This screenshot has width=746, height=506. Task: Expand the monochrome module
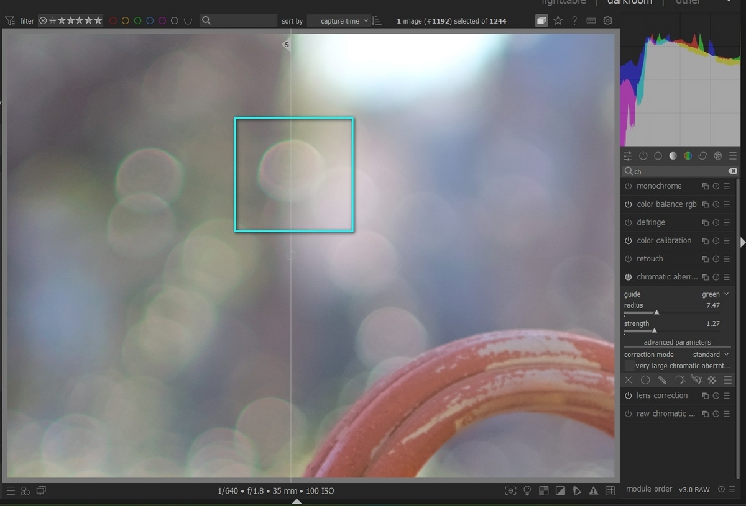coord(659,186)
